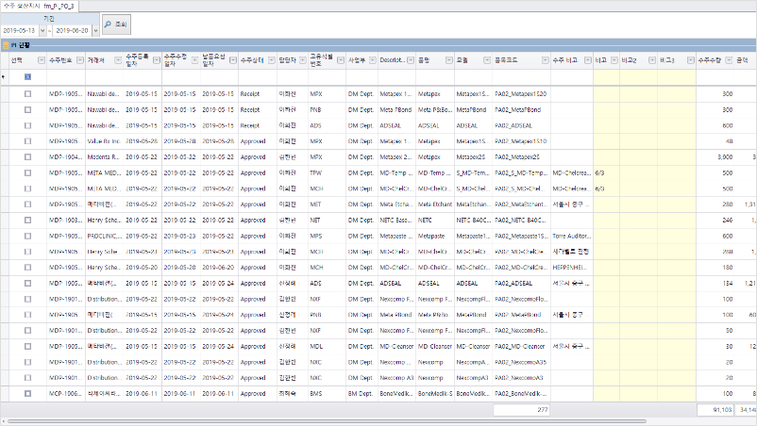Toggle the select-all checkbox in filter row
The width and height of the screenshot is (757, 426).
coord(27,76)
